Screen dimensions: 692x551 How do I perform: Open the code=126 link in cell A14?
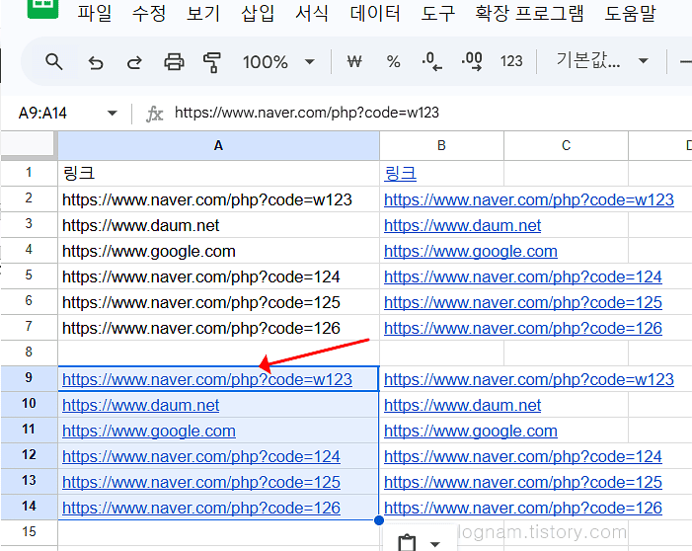click(201, 508)
